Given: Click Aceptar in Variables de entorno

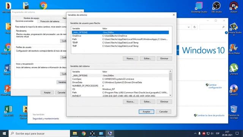Looking at the screenshot, I should tap(147, 112).
